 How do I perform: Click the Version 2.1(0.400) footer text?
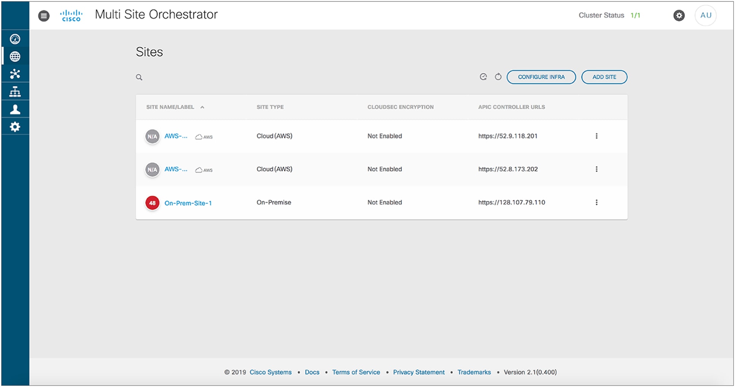click(x=530, y=372)
